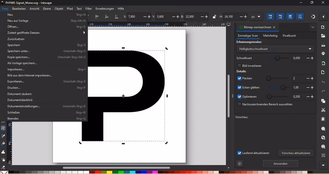Click New document icon in command bar
The image size is (329, 174).
coord(323,27)
